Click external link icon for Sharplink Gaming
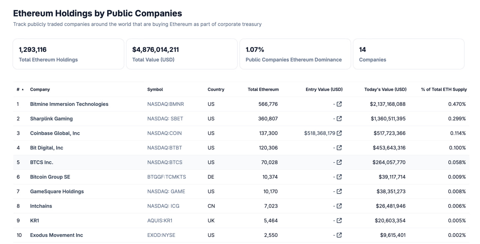This screenshot has height=244, width=480. [x=339, y=119]
